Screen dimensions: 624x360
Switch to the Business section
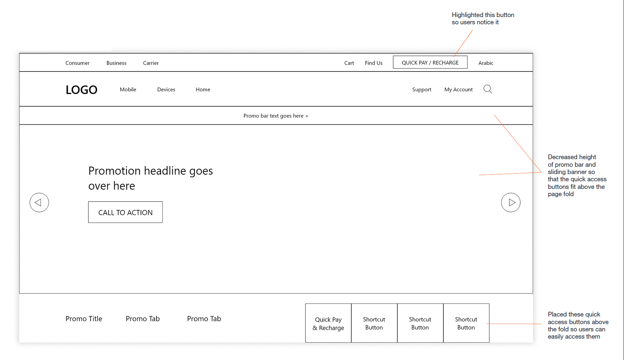(116, 63)
